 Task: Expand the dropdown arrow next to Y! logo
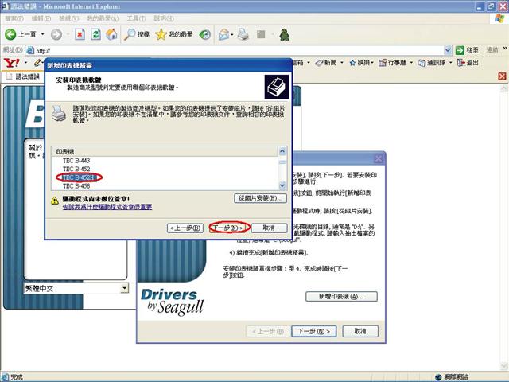(25, 63)
